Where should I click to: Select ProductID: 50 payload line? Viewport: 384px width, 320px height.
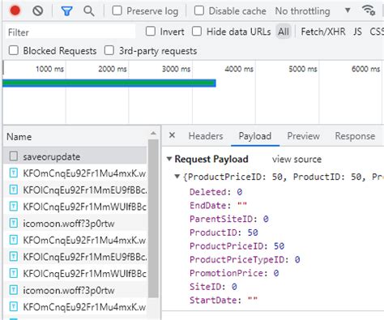pos(224,233)
